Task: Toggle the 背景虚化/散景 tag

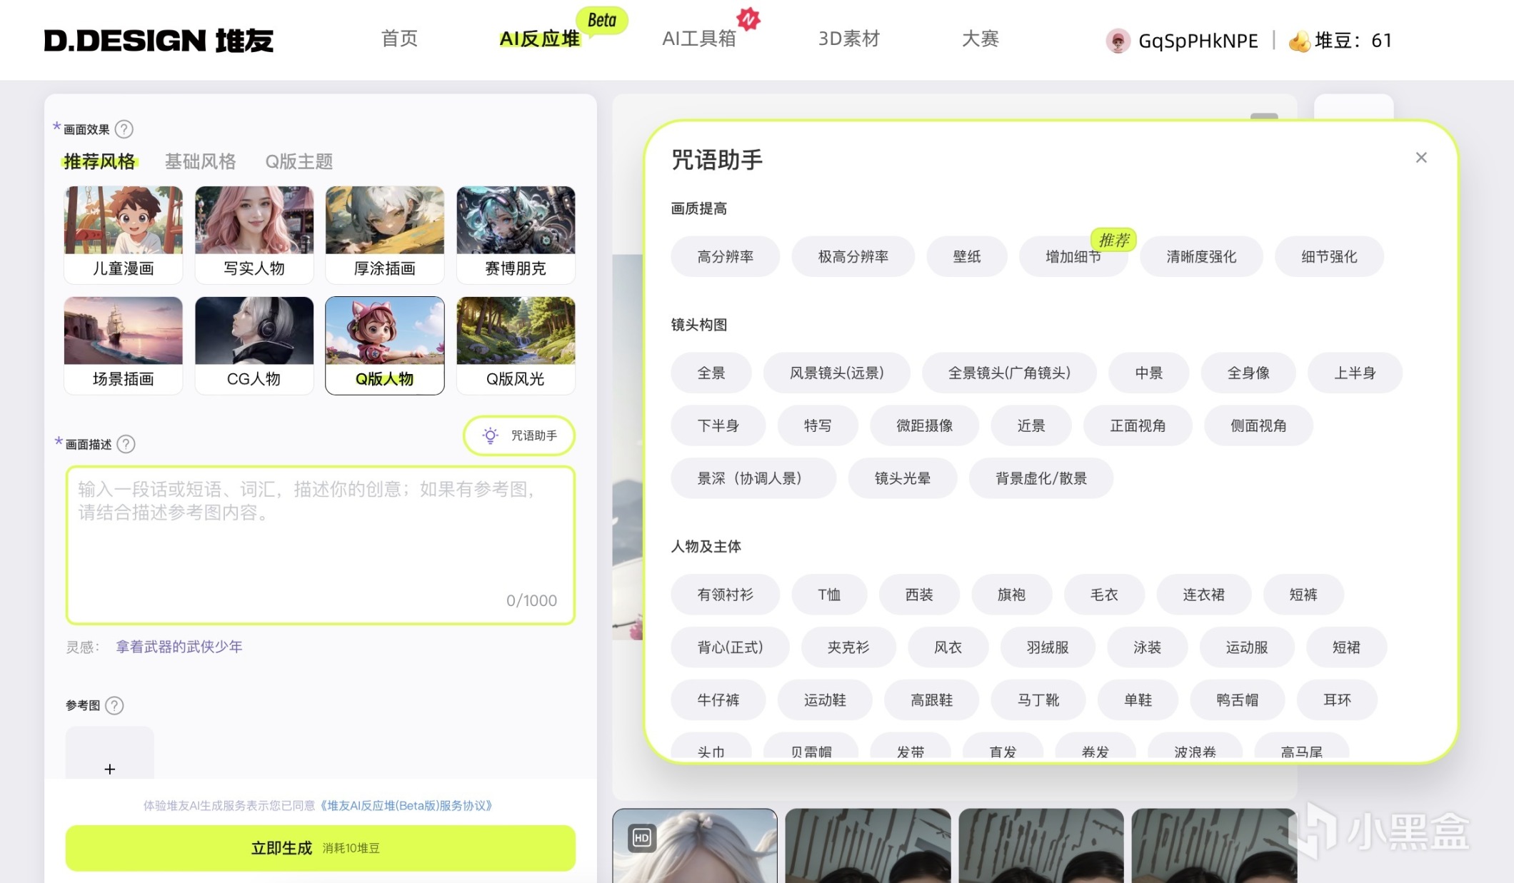Action: [1041, 478]
